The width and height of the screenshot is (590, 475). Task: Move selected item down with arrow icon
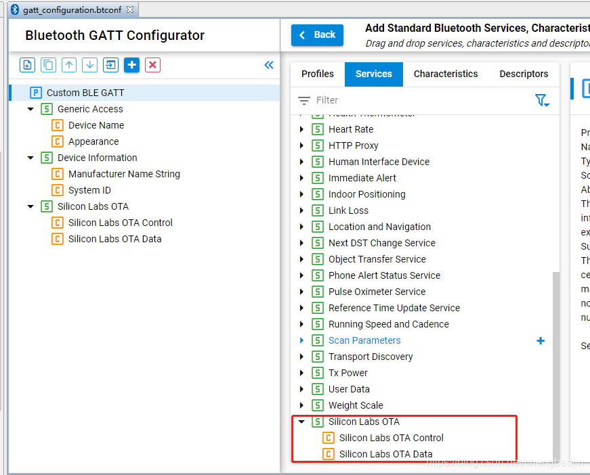tap(90, 65)
